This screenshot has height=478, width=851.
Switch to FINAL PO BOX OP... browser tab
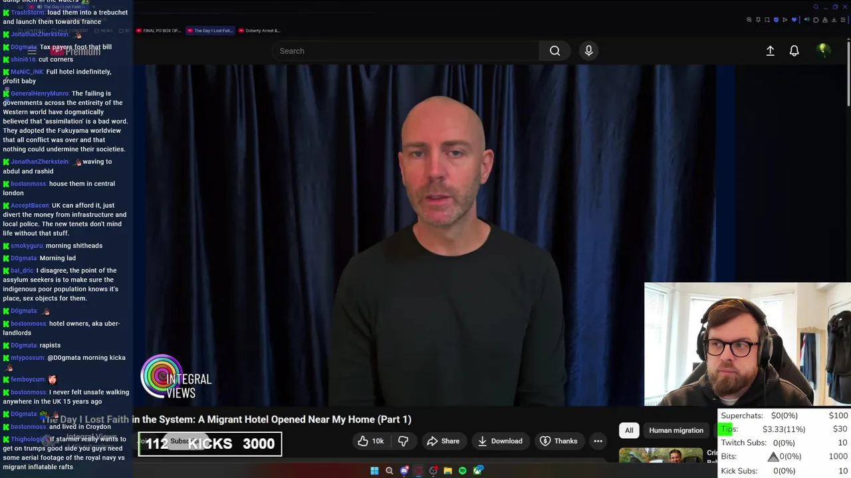158,31
